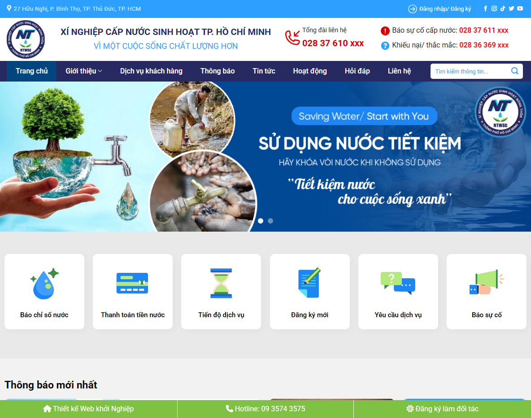
Task: Select the Hỏi đáp navigation item
Action: pos(357,71)
